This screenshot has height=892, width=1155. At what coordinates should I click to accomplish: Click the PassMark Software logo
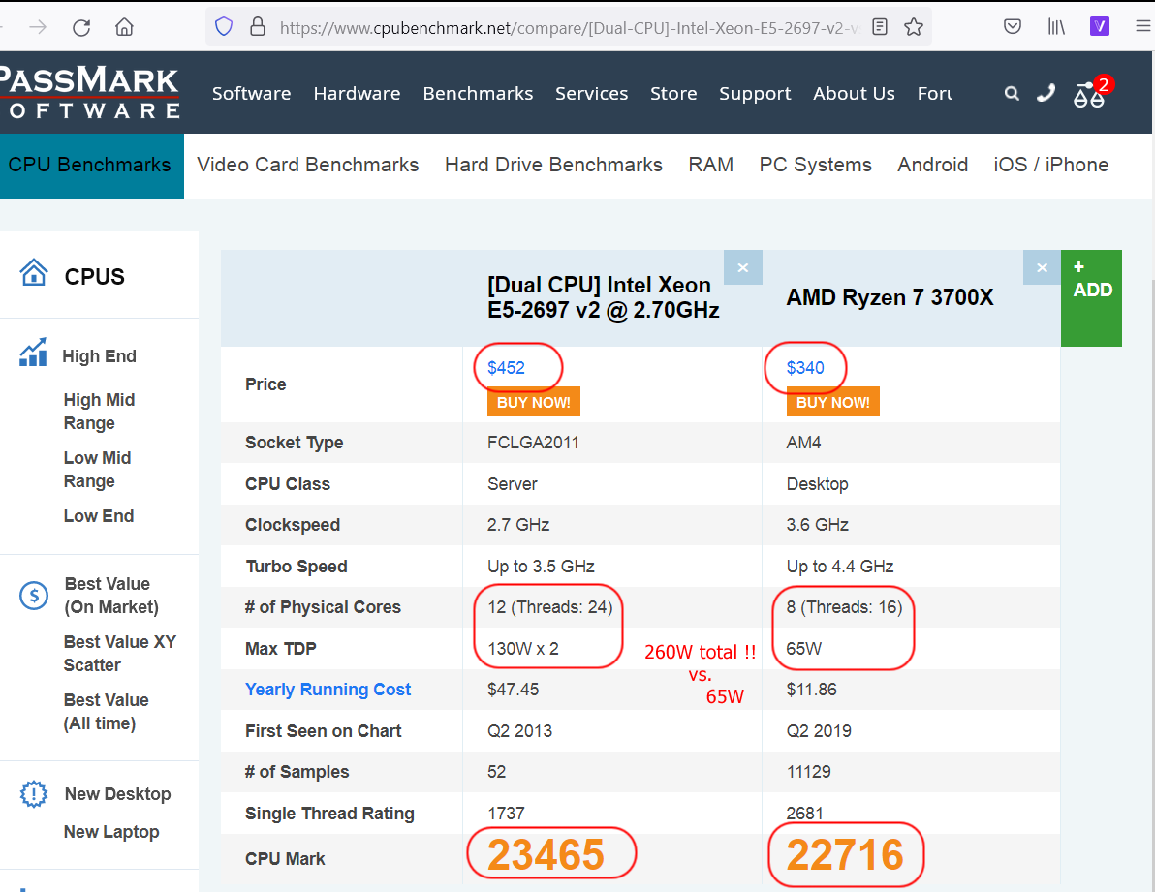pyautogui.click(x=89, y=93)
